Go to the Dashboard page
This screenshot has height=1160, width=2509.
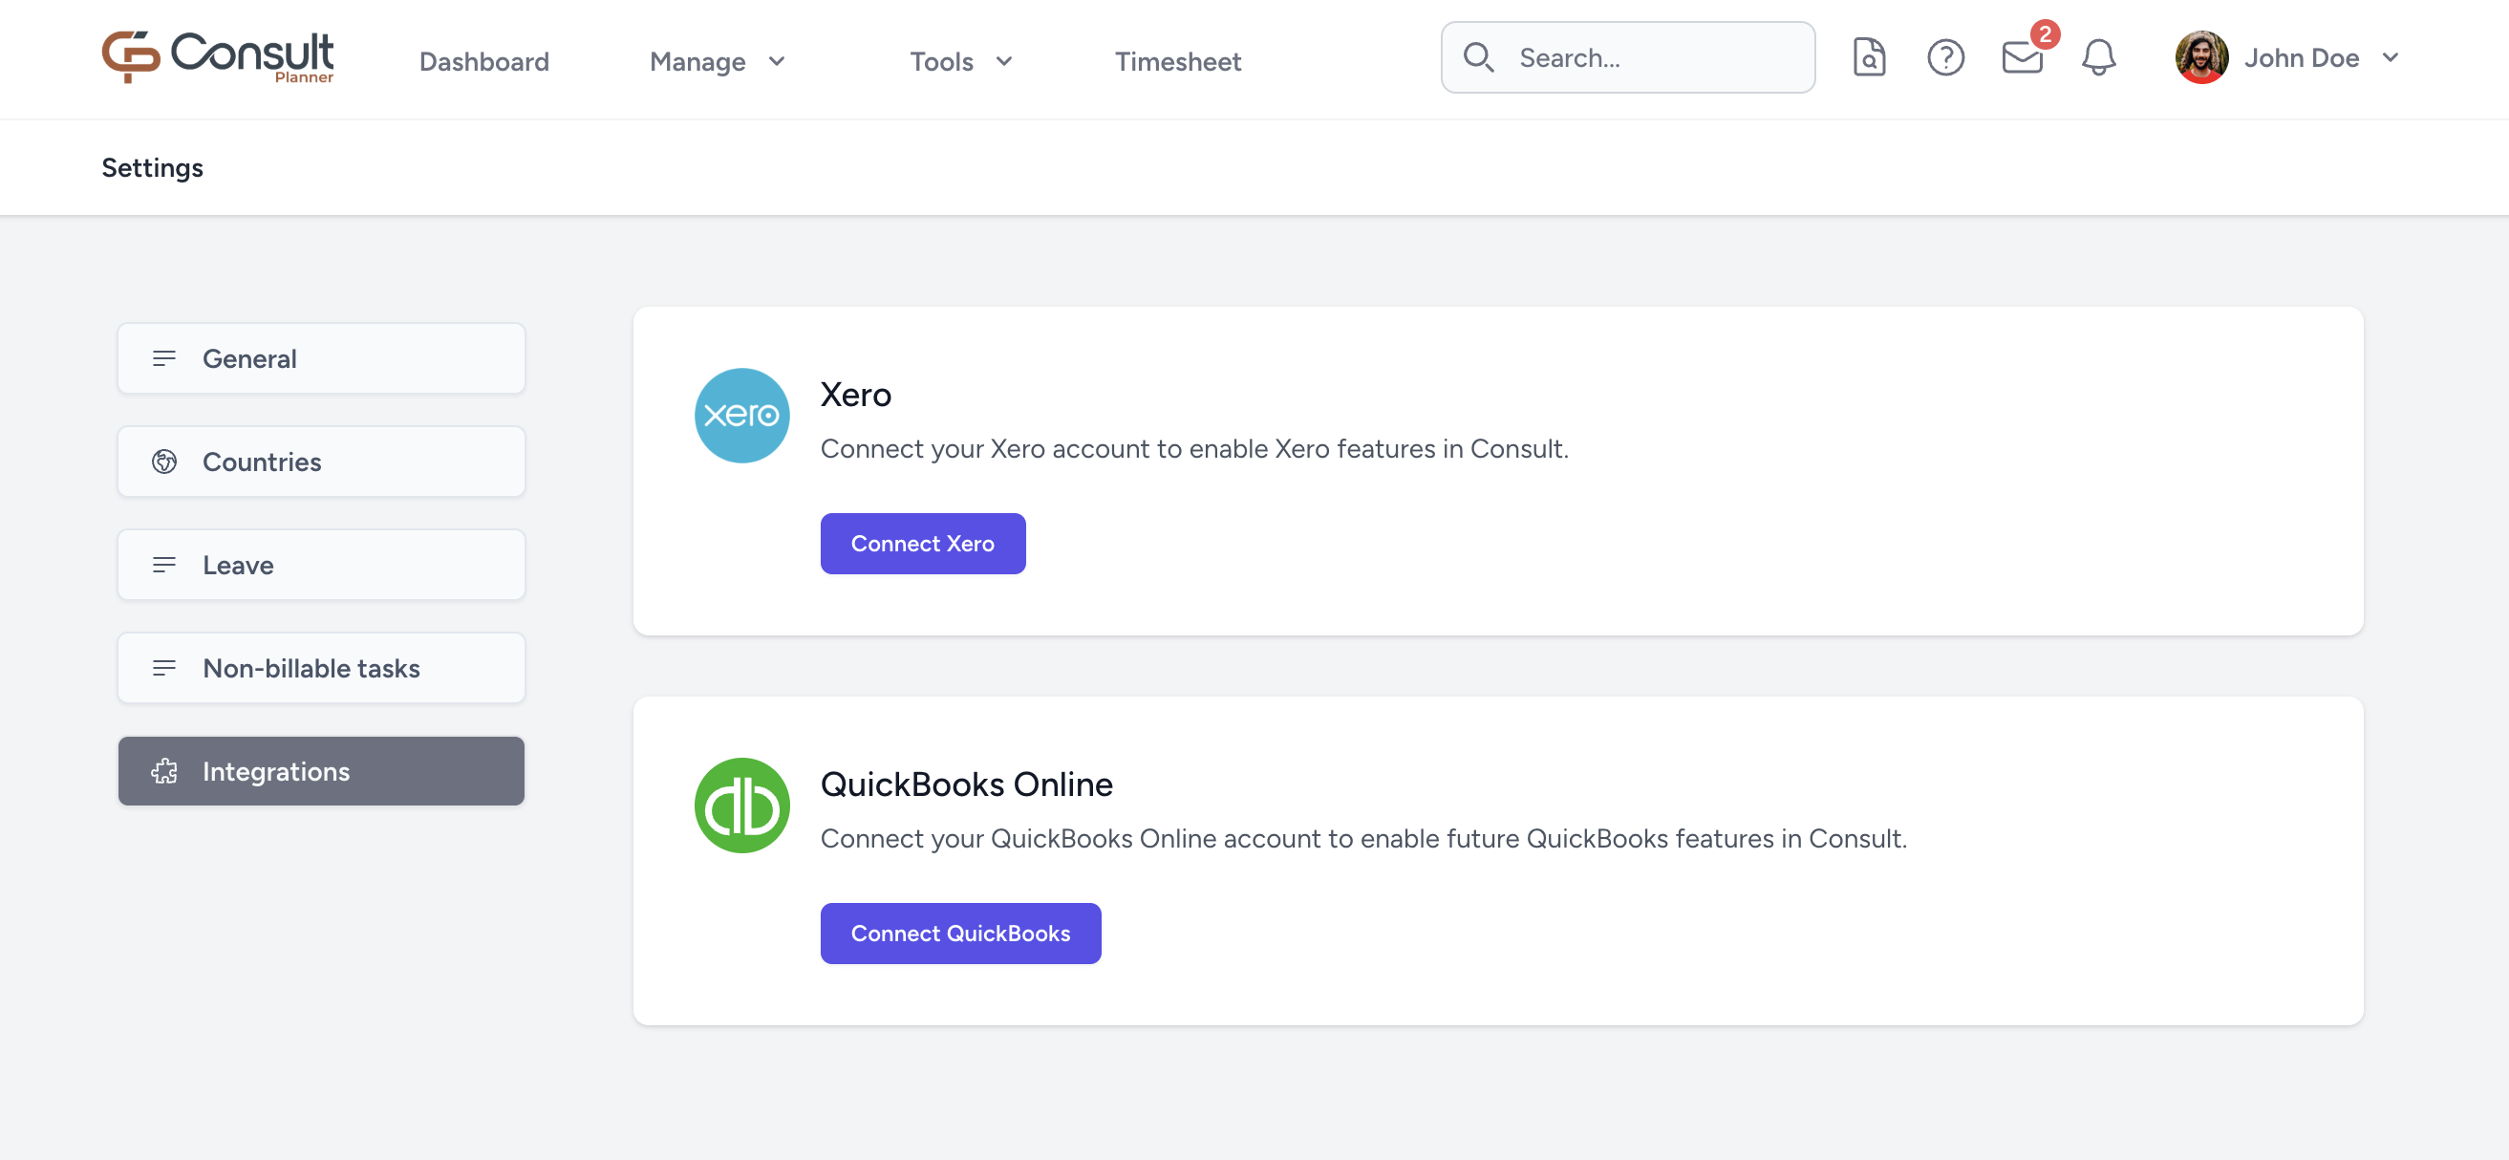coord(484,61)
